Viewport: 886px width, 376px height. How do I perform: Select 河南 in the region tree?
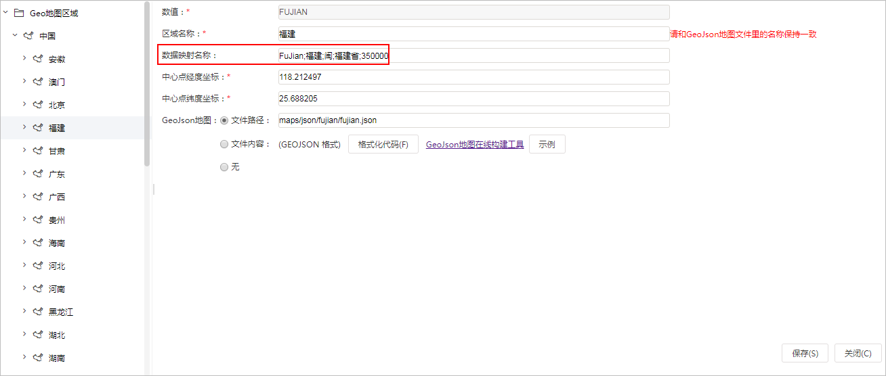pyautogui.click(x=57, y=289)
